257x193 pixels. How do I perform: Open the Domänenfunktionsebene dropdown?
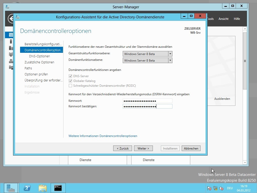pos(148,60)
